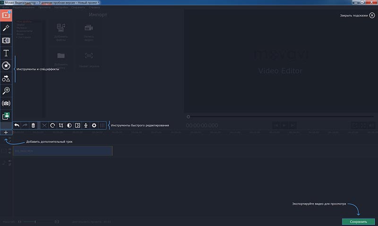Open the Audio equalizer bars icon
Screen dimensions: 378x226
(x=102, y=126)
